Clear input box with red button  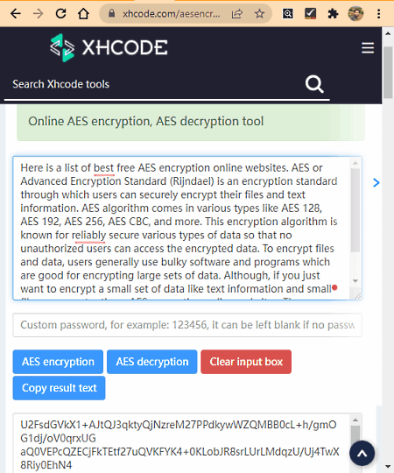point(246,362)
